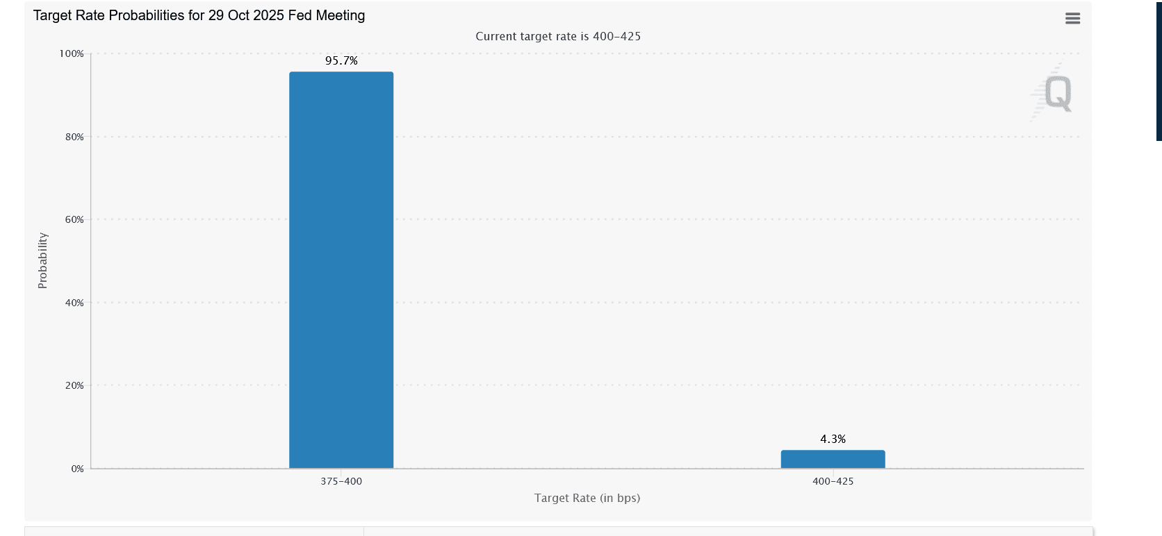Image resolution: width=1162 pixels, height=536 pixels.
Task: Click the x-axis label 'Target Rate (in bps)'
Action: [x=587, y=498]
